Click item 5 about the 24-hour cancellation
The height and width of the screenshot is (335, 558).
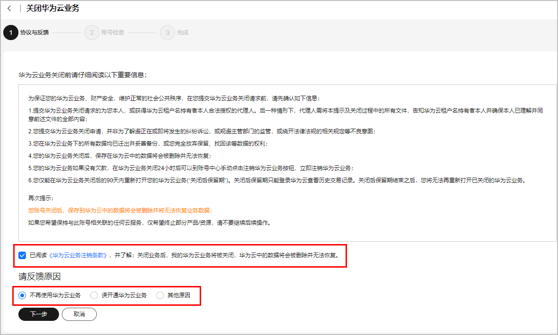coord(191,168)
